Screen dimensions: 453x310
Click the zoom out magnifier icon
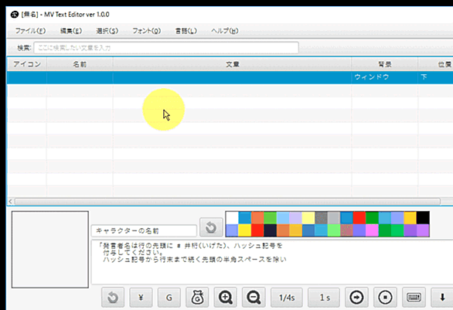click(x=254, y=298)
